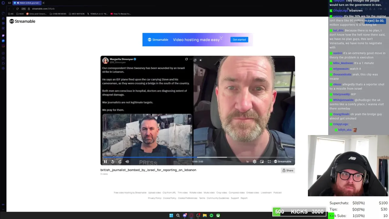Viewport: 389px width, 219px height.
Task: Open the Opera GX taskbar icon
Action: [191, 215]
